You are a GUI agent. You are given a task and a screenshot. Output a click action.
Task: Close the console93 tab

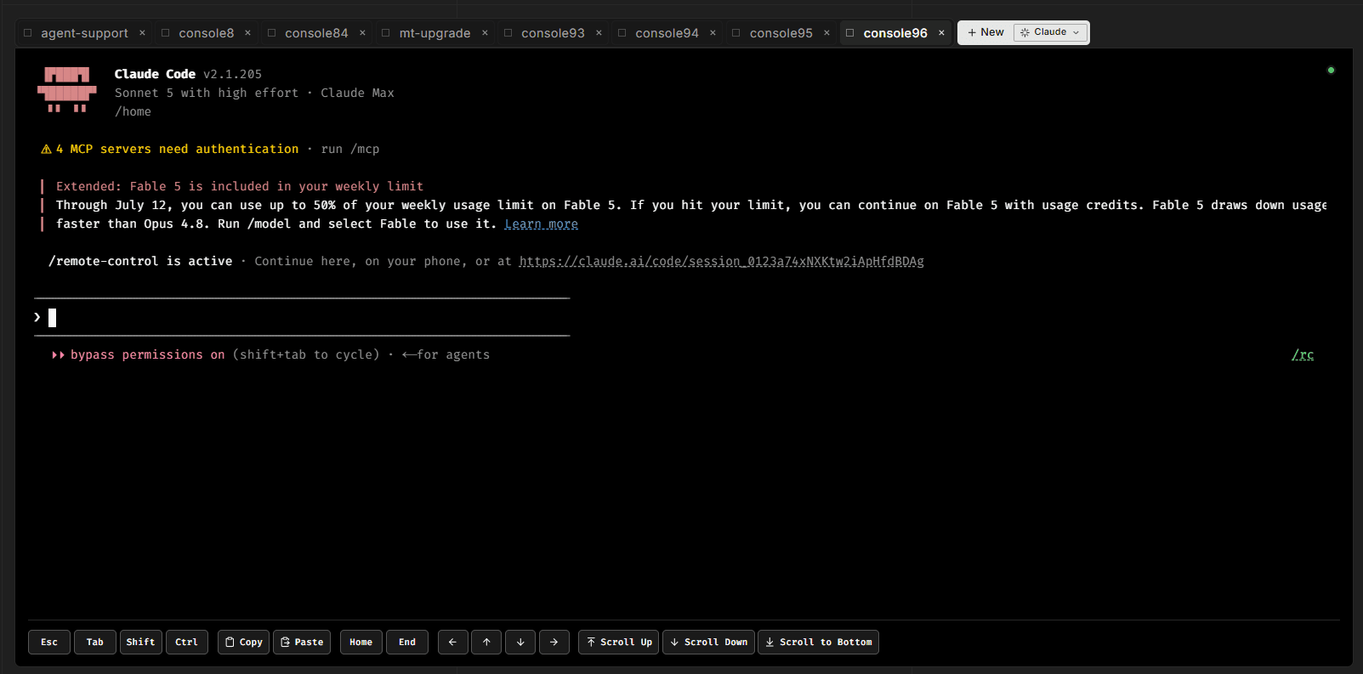click(x=599, y=33)
